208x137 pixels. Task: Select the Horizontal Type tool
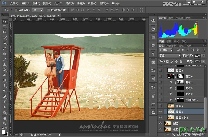[x=5, y=102]
